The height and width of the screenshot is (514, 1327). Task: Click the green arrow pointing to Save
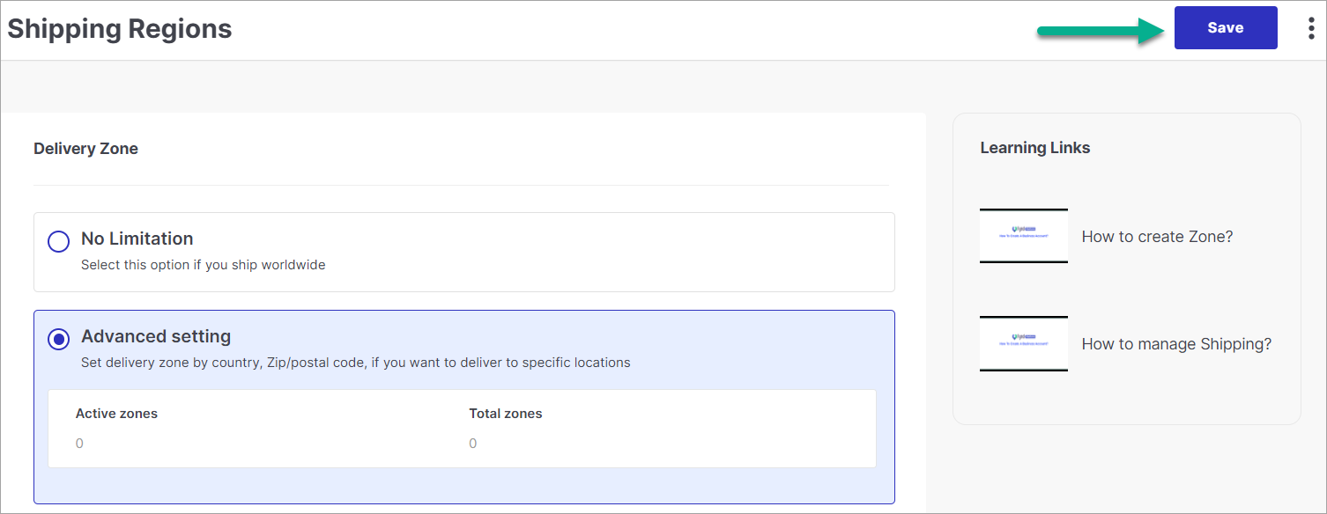pos(1101,31)
